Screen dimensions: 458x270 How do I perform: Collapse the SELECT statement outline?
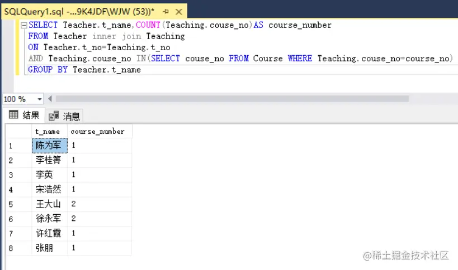pyautogui.click(x=23, y=25)
